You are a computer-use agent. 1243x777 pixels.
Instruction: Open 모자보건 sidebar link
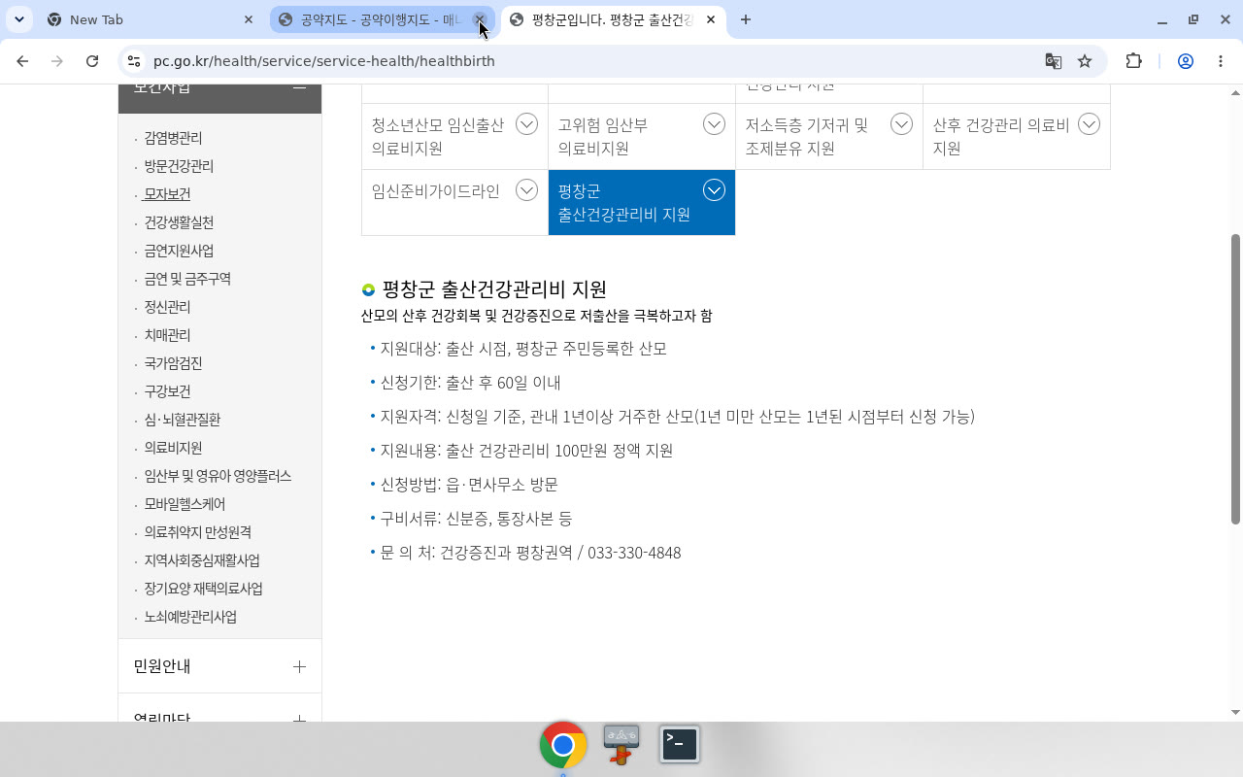click(167, 194)
